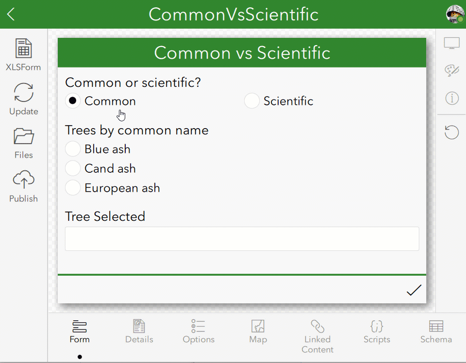Click the monitor preview icon

451,43
